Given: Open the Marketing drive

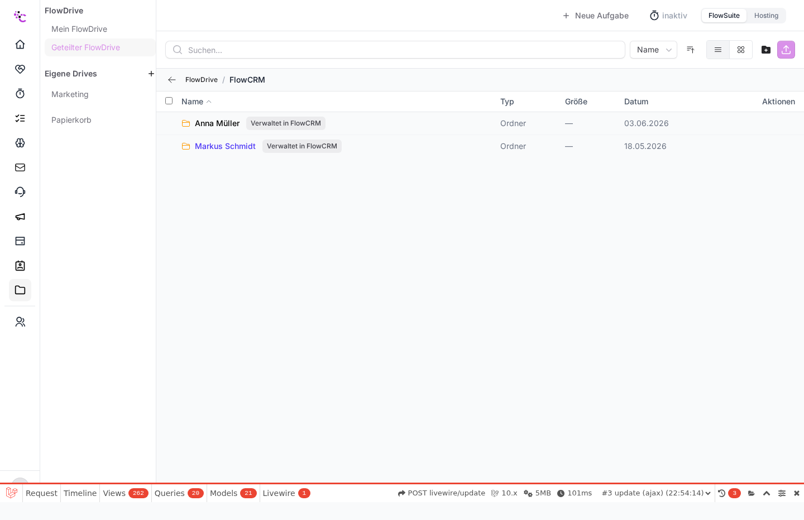Looking at the screenshot, I should click(x=70, y=94).
